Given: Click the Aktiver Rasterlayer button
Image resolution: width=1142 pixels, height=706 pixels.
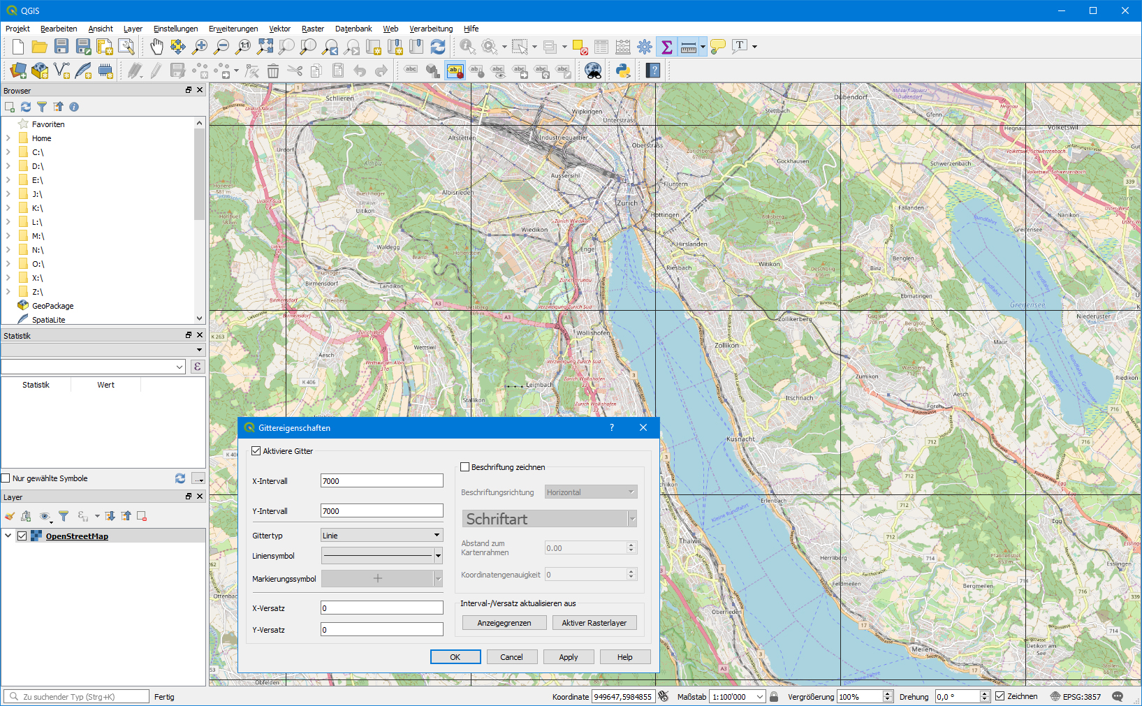Looking at the screenshot, I should [594, 623].
